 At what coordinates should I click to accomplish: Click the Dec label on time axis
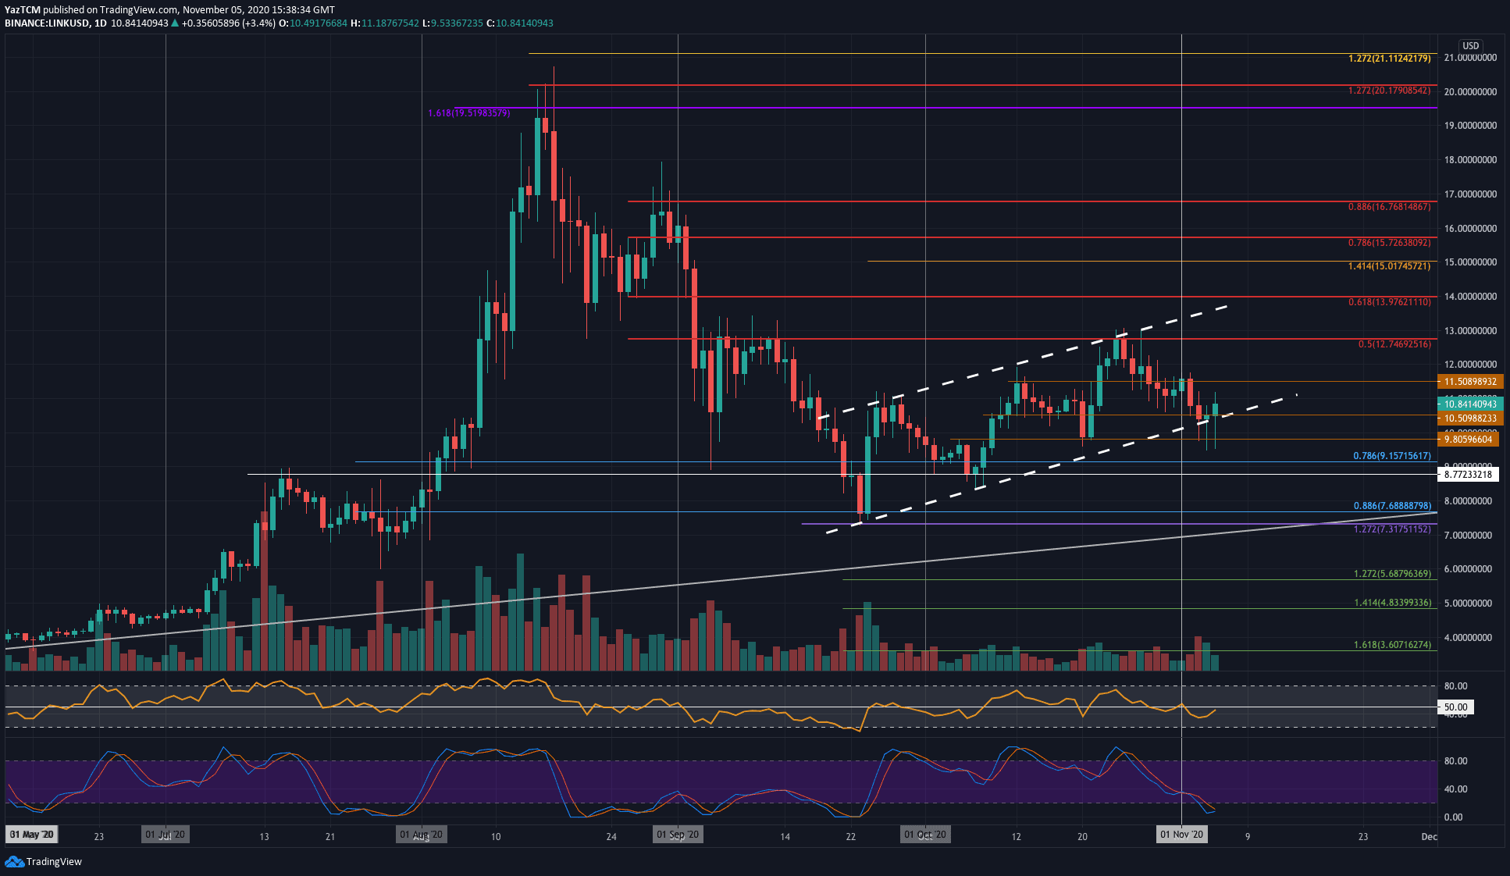click(1429, 837)
